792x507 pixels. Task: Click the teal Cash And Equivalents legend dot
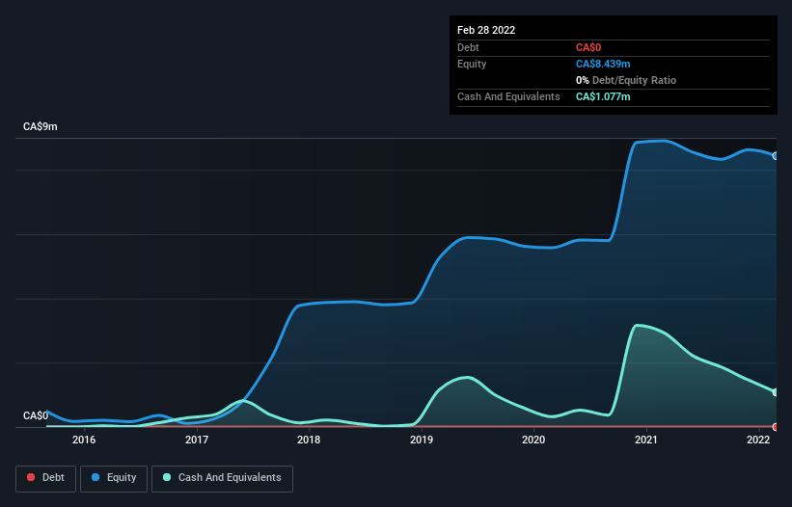click(x=167, y=477)
